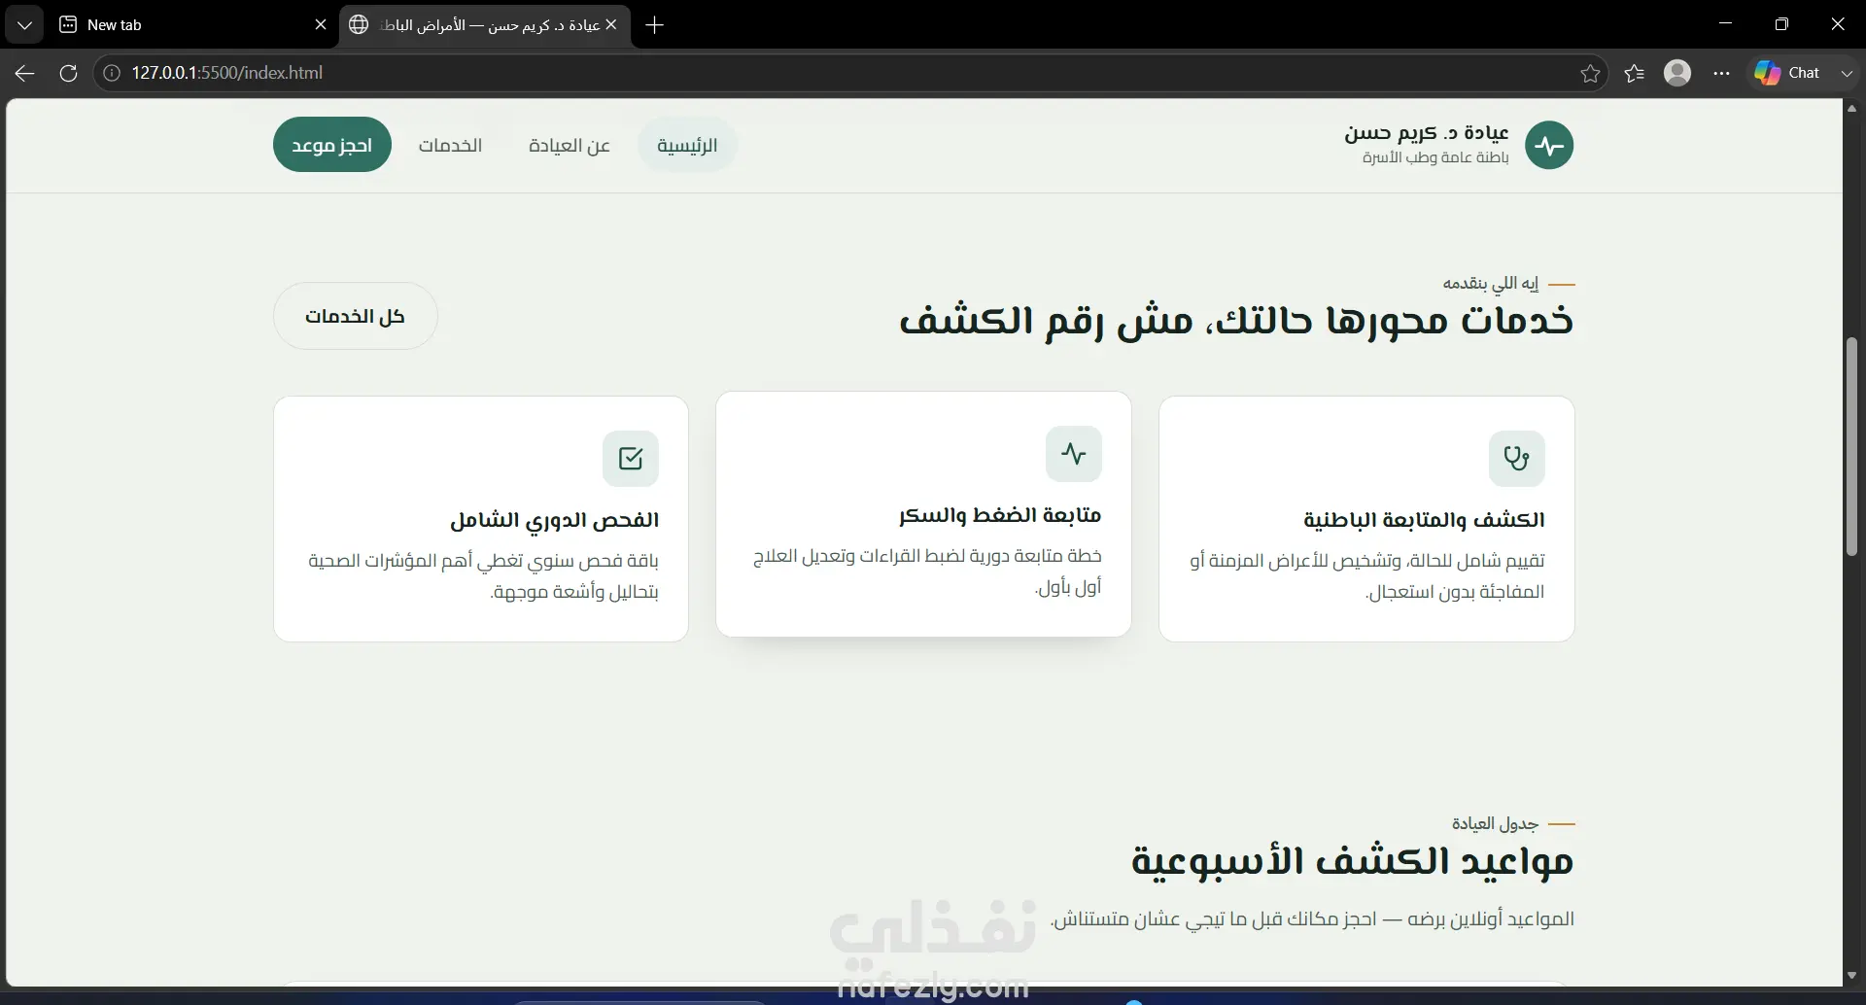
Task: Open a new tab with plus icon
Action: tap(655, 25)
